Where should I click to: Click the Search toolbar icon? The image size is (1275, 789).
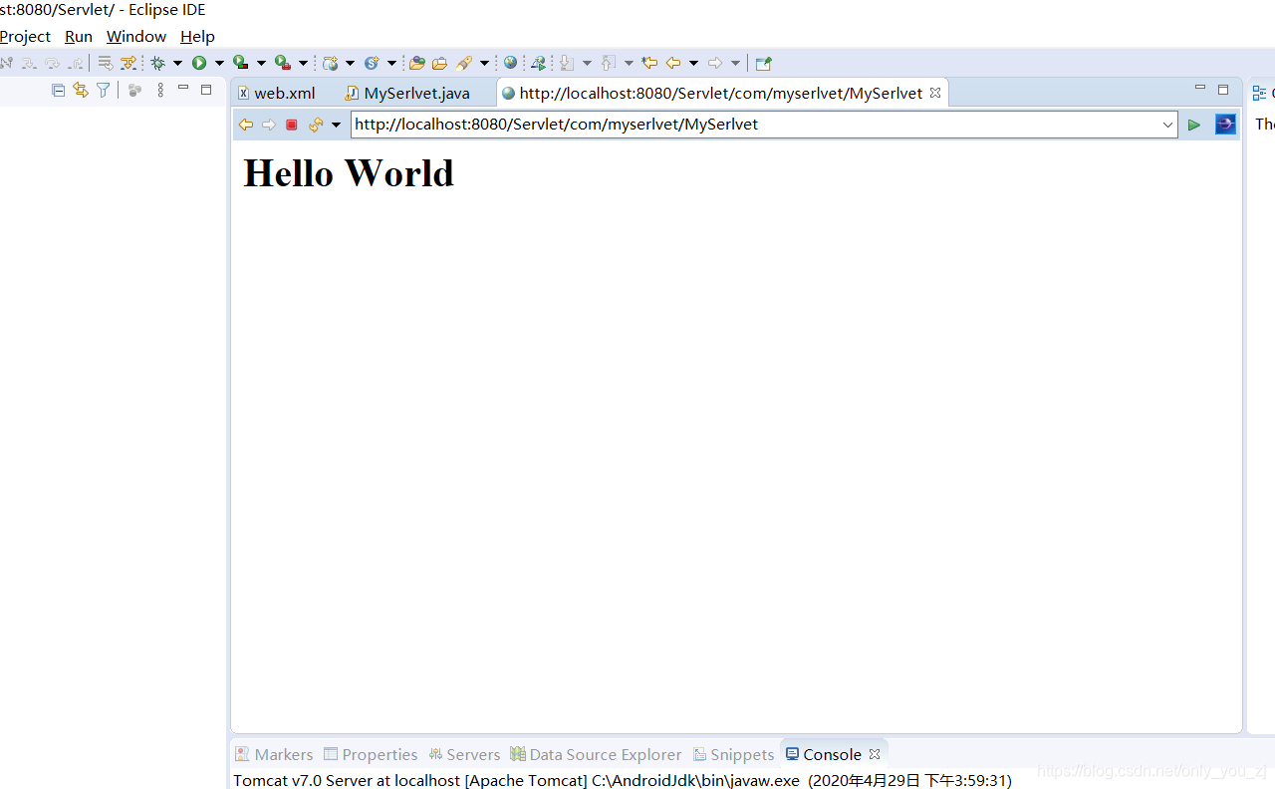coord(465,62)
